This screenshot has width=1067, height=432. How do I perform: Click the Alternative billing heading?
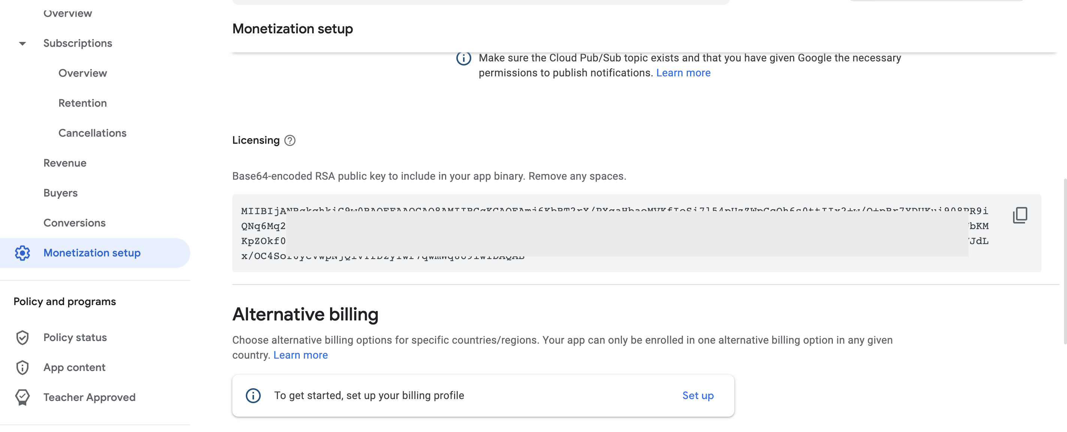point(305,314)
